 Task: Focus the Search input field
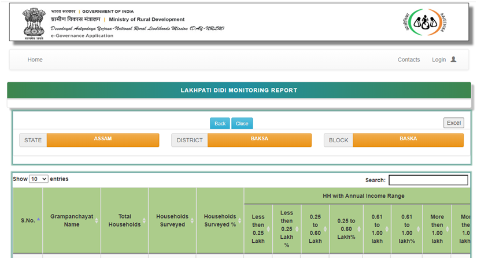(428, 180)
